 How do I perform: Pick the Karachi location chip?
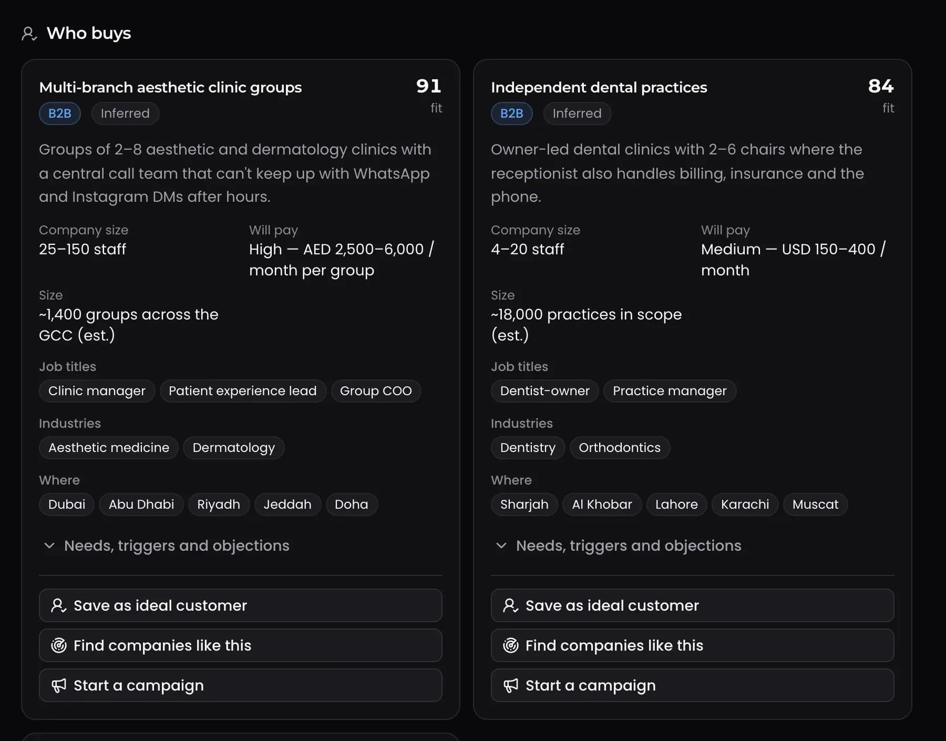[x=745, y=505]
